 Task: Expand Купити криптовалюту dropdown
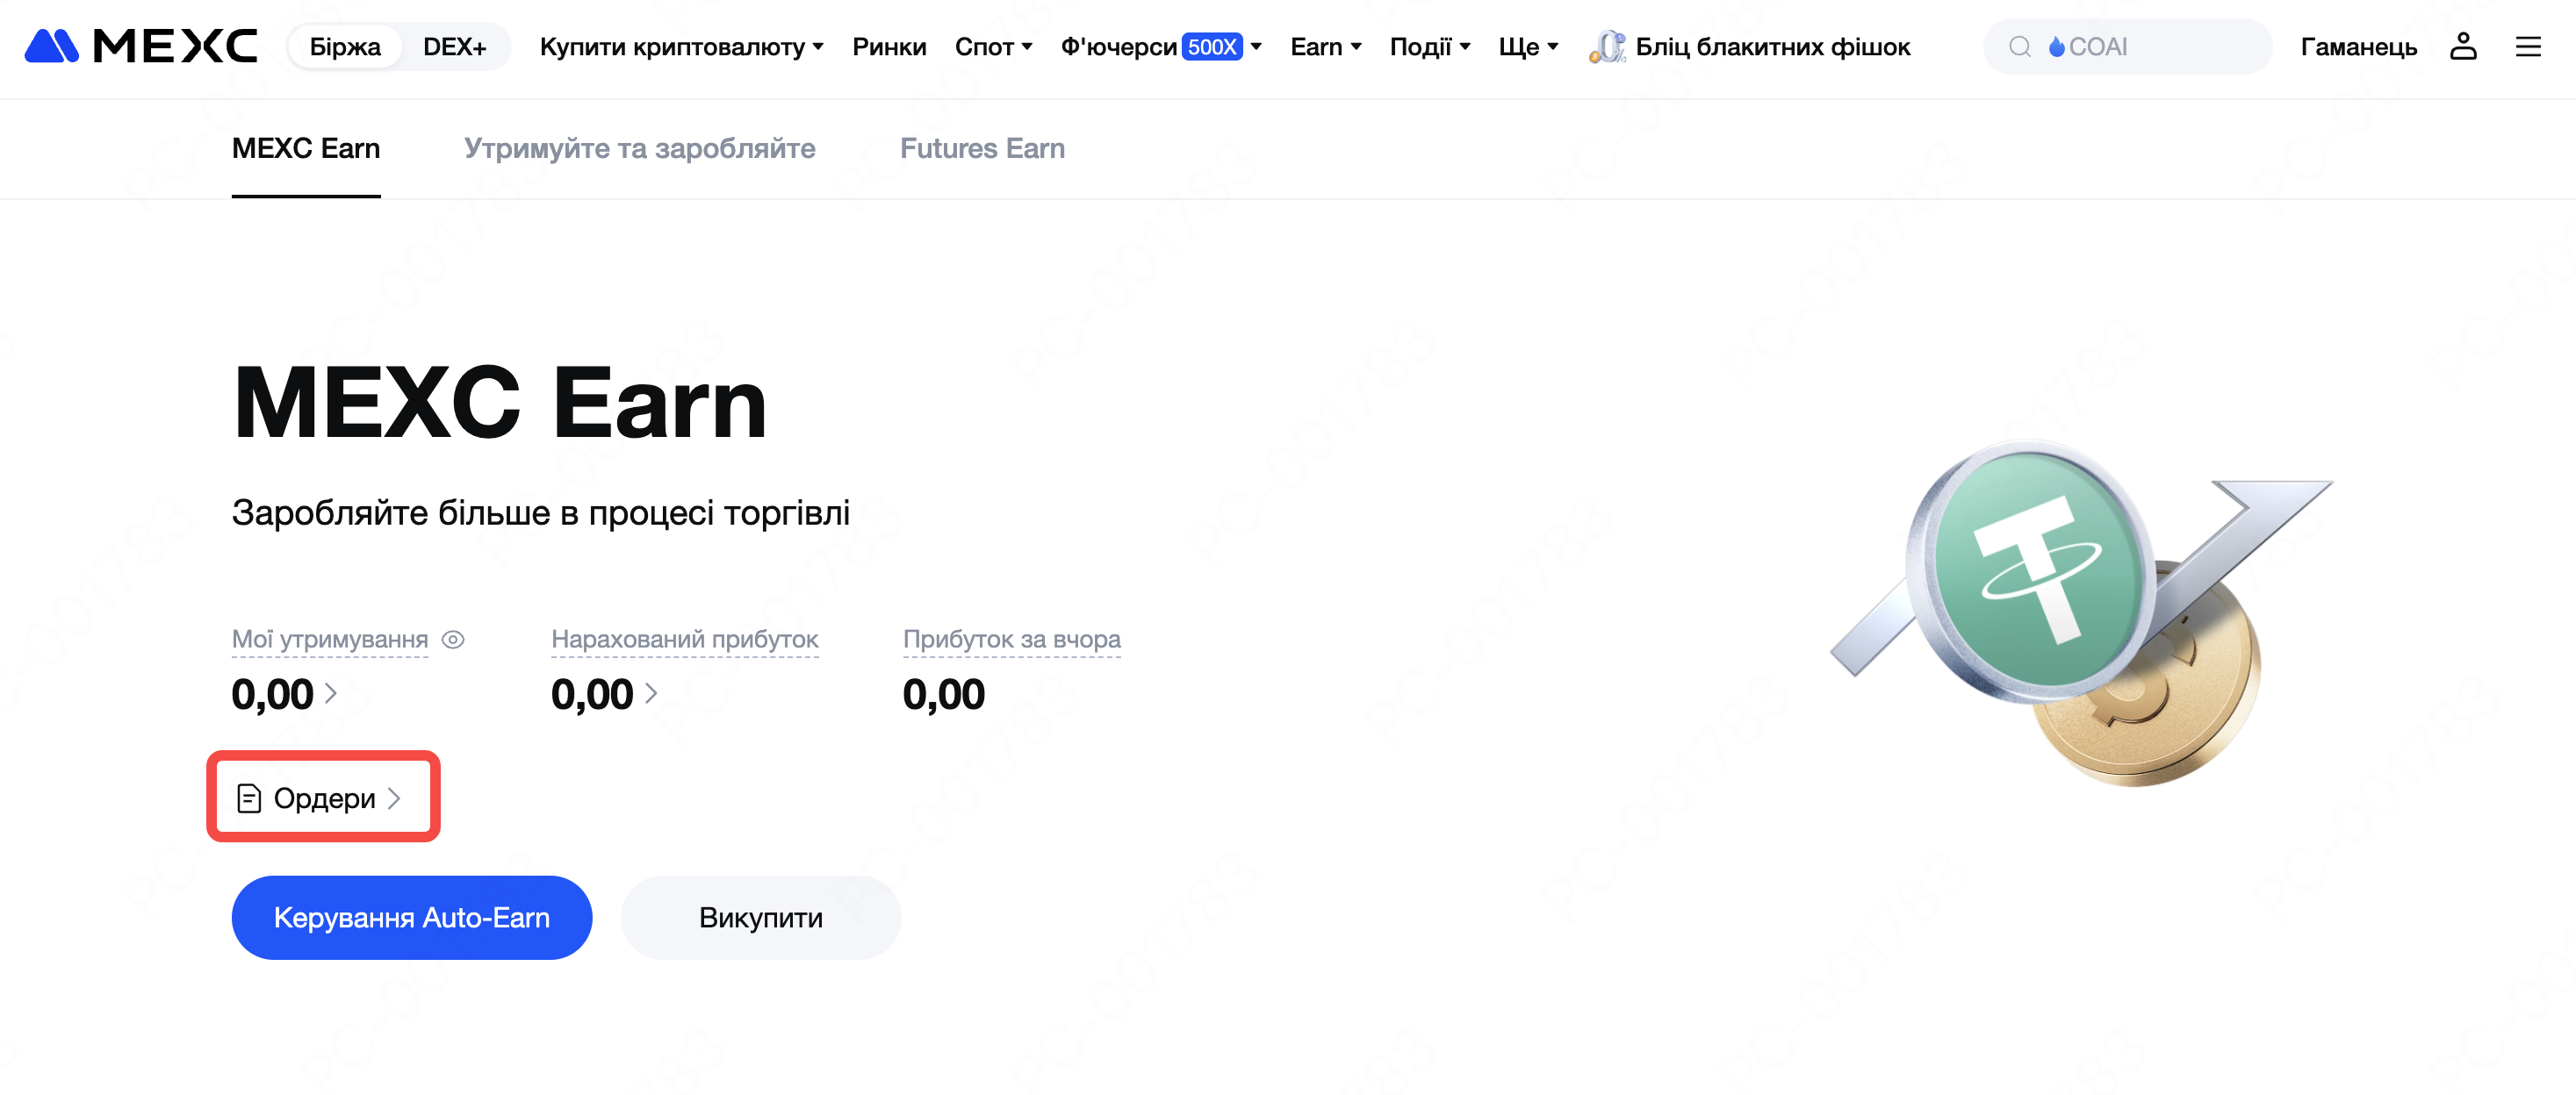pos(681,46)
